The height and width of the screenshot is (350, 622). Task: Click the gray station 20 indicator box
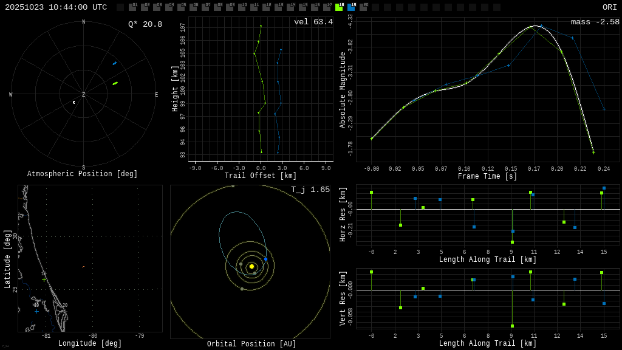pos(363,7)
